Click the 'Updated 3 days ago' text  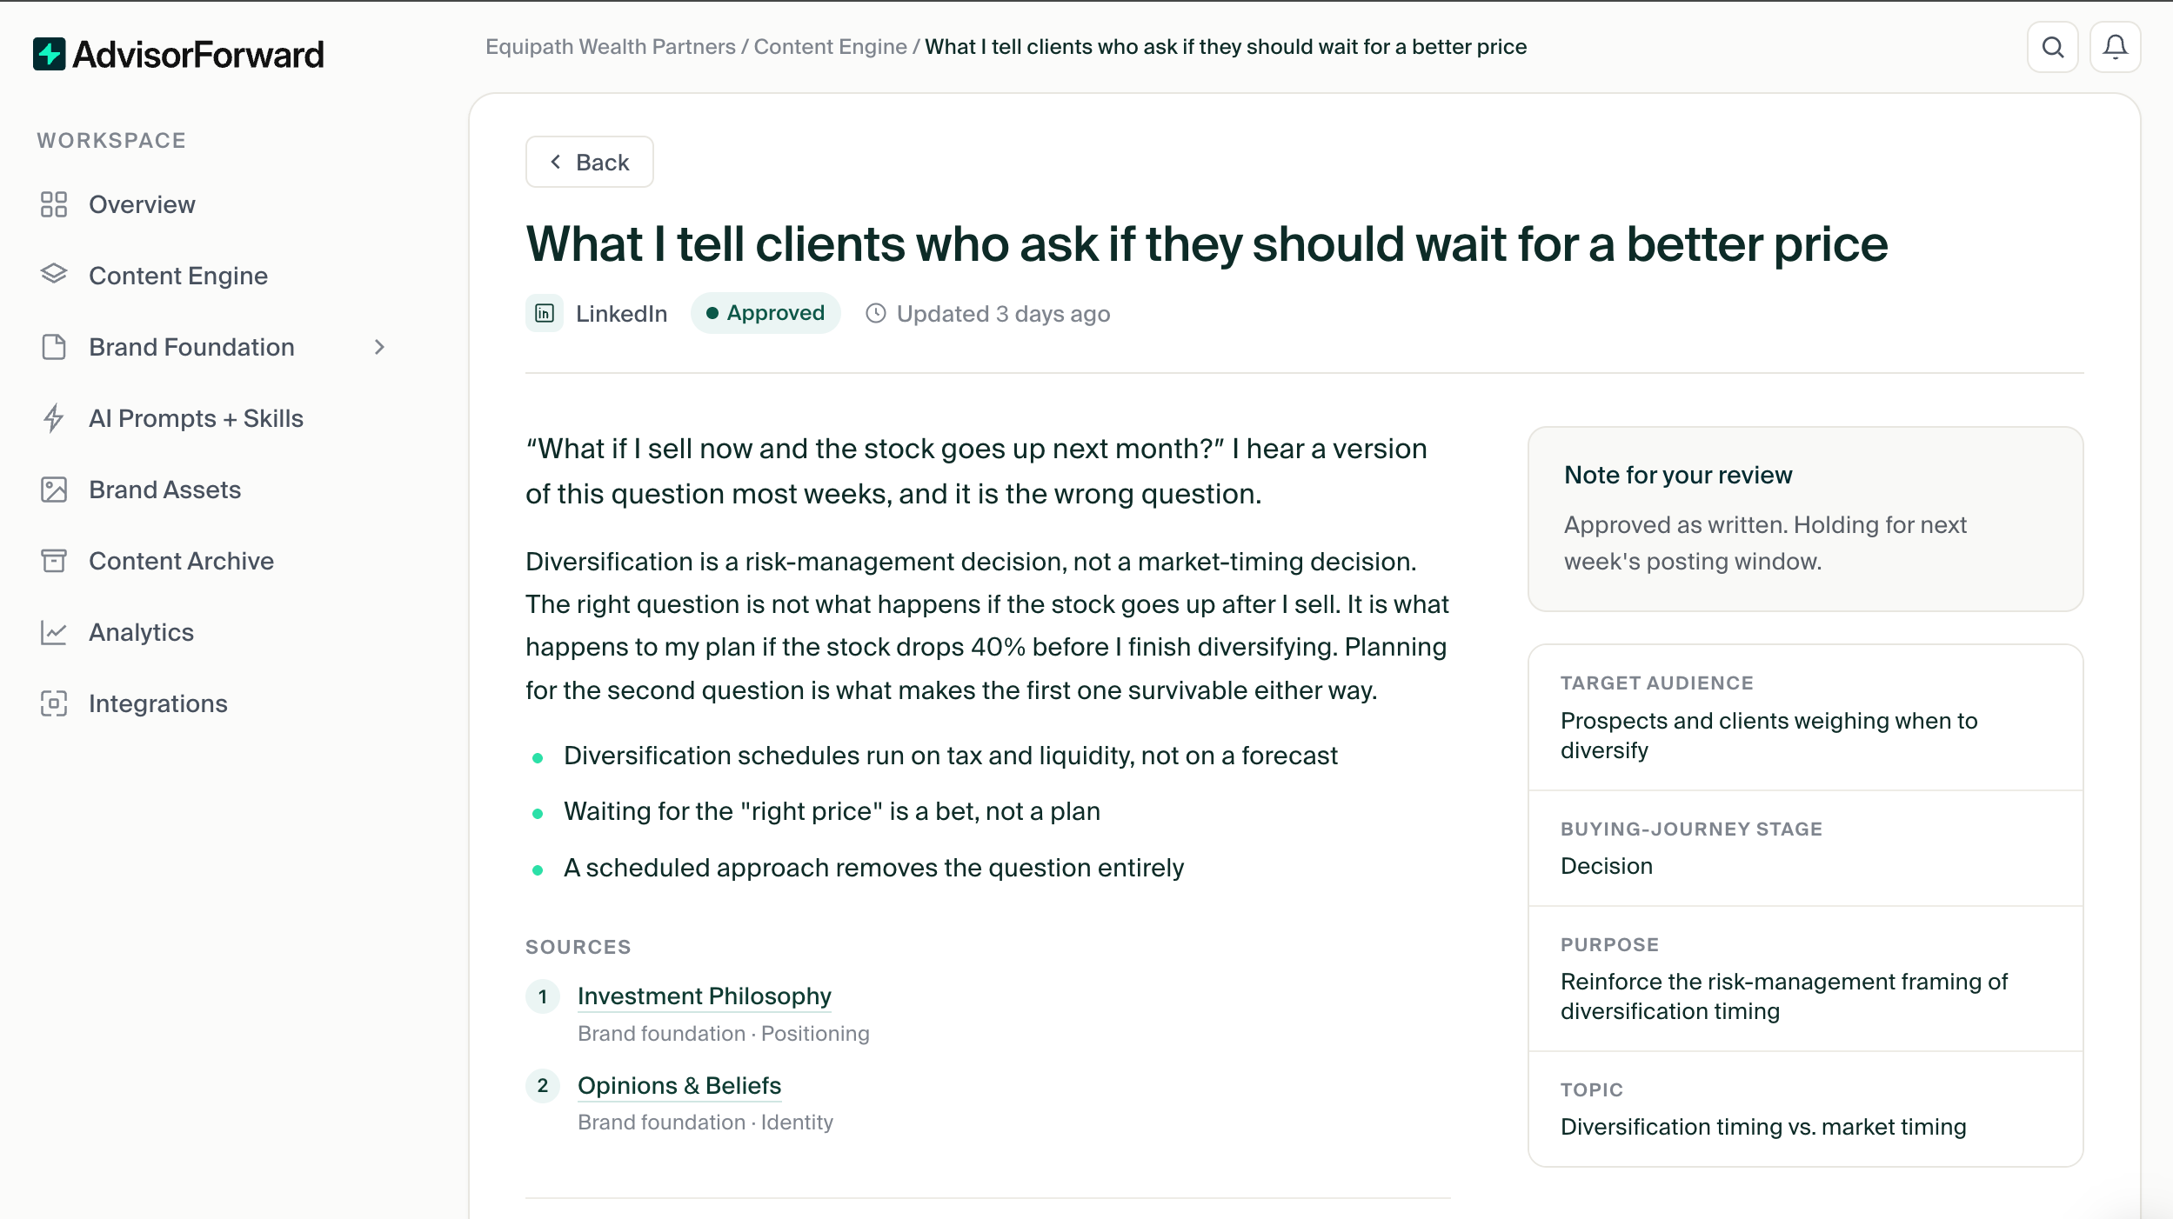tap(1003, 314)
